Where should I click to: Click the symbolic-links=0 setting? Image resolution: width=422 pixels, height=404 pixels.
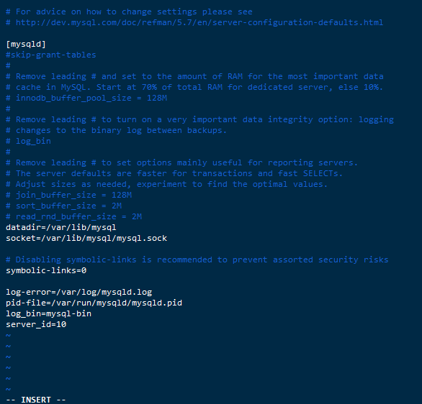(46, 270)
